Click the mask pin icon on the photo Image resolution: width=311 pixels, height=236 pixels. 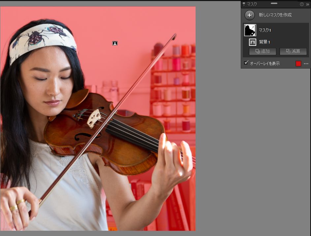pyautogui.click(x=115, y=43)
